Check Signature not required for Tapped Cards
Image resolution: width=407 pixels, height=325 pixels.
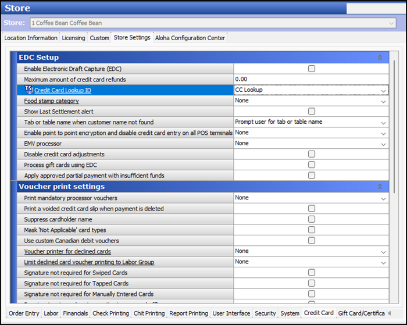point(312,283)
